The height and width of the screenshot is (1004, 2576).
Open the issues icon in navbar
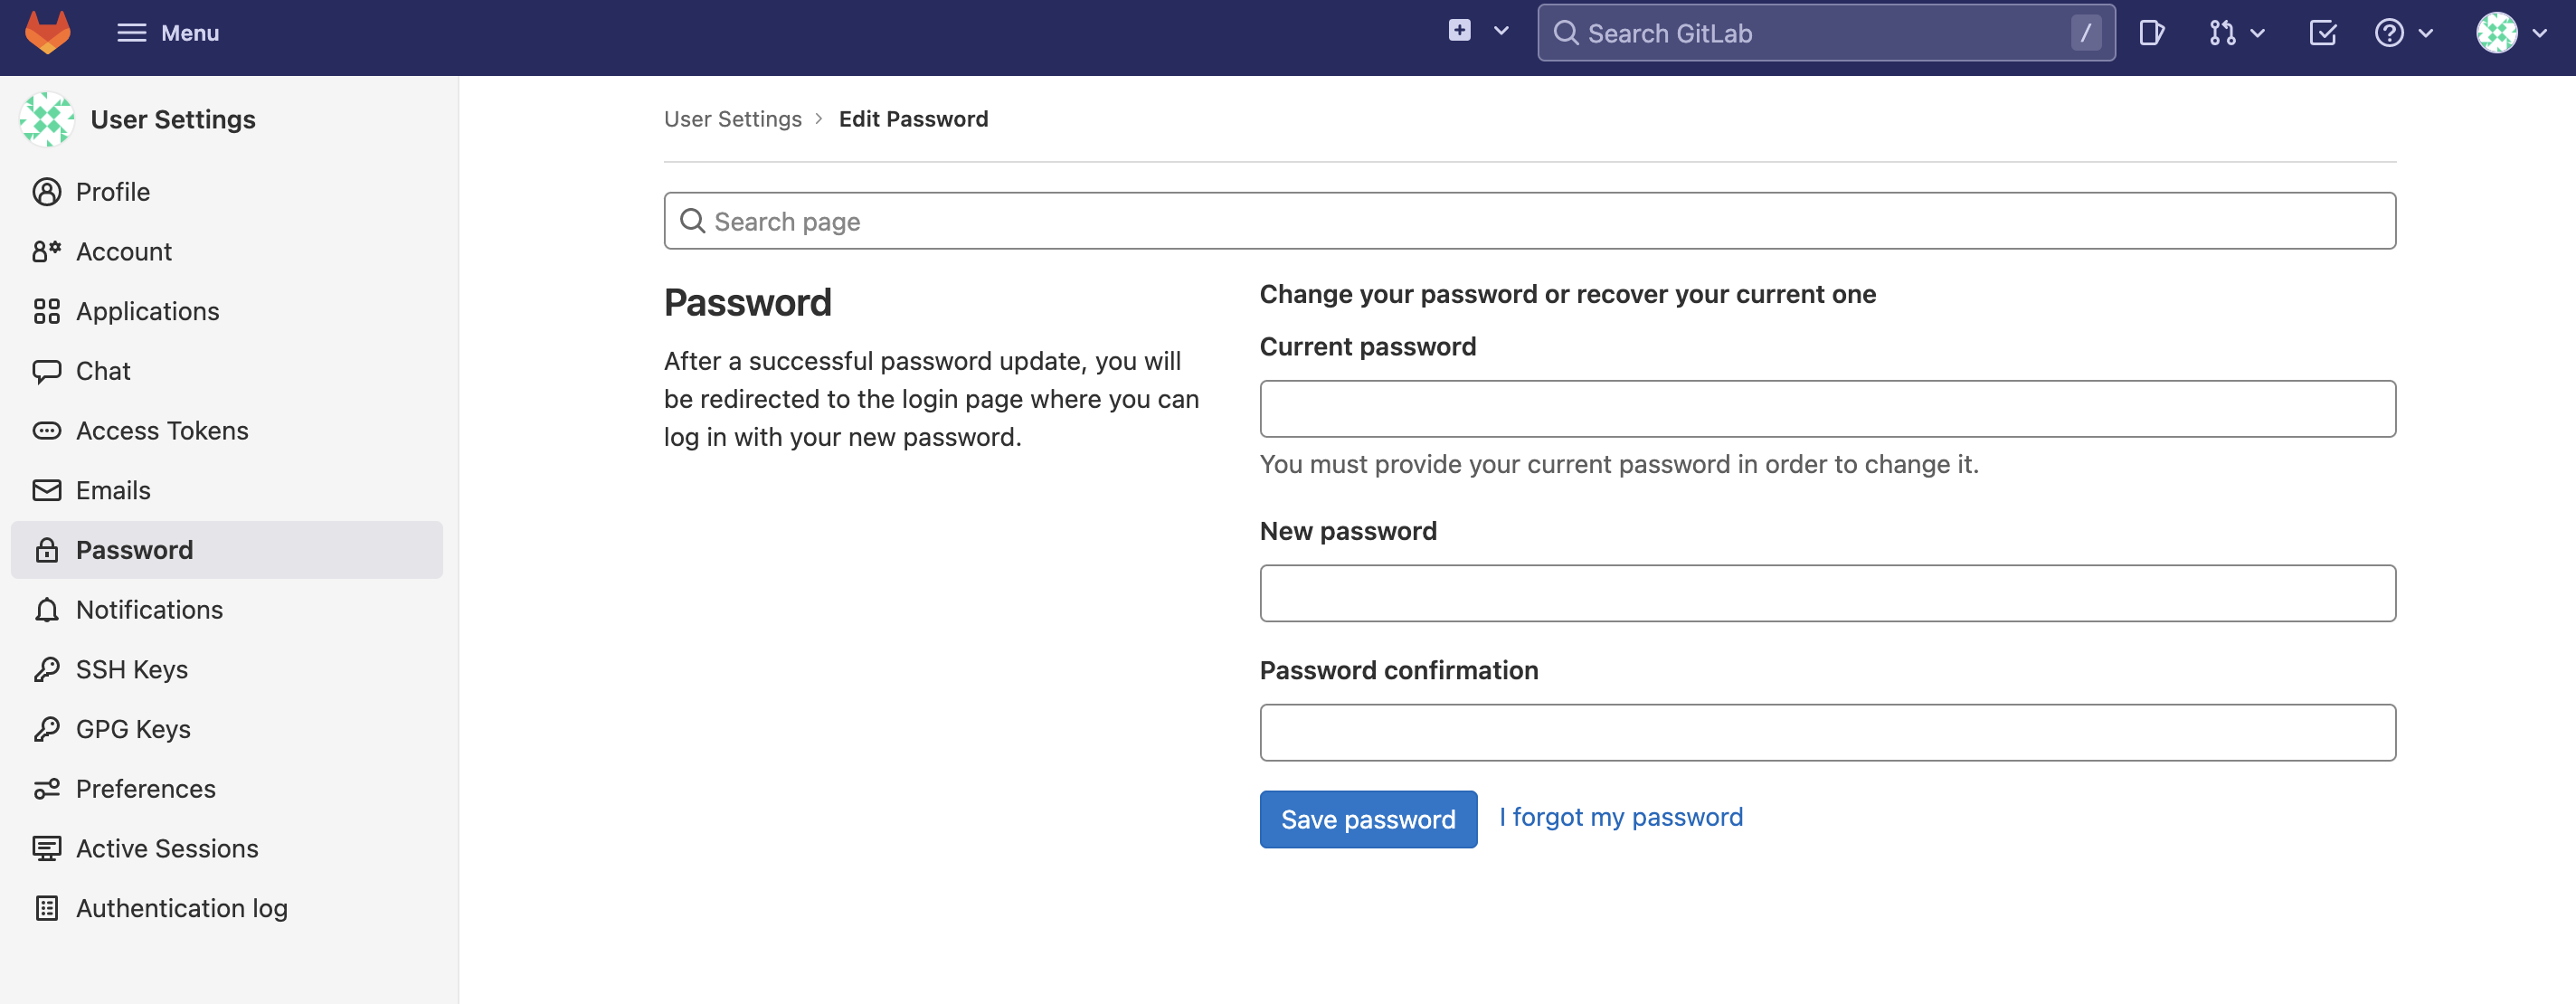click(2151, 33)
